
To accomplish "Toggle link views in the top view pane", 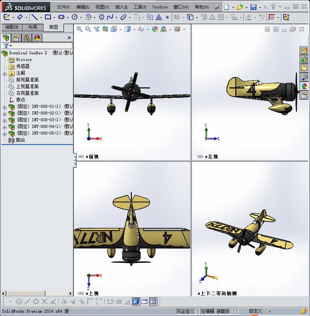I will click(81, 293).
